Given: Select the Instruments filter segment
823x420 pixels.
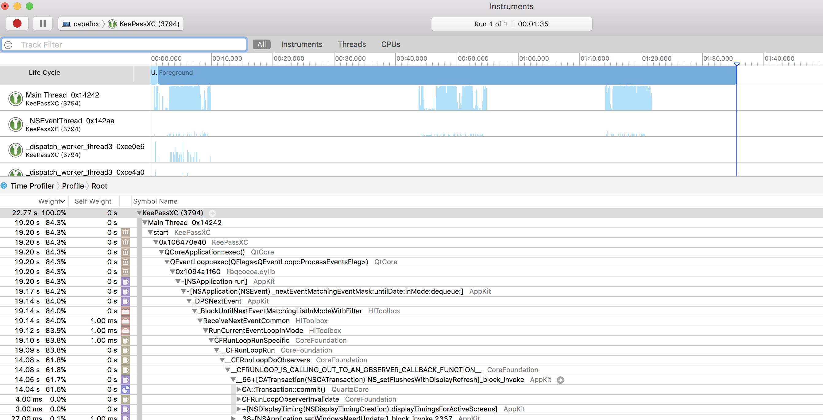Looking at the screenshot, I should pos(301,44).
